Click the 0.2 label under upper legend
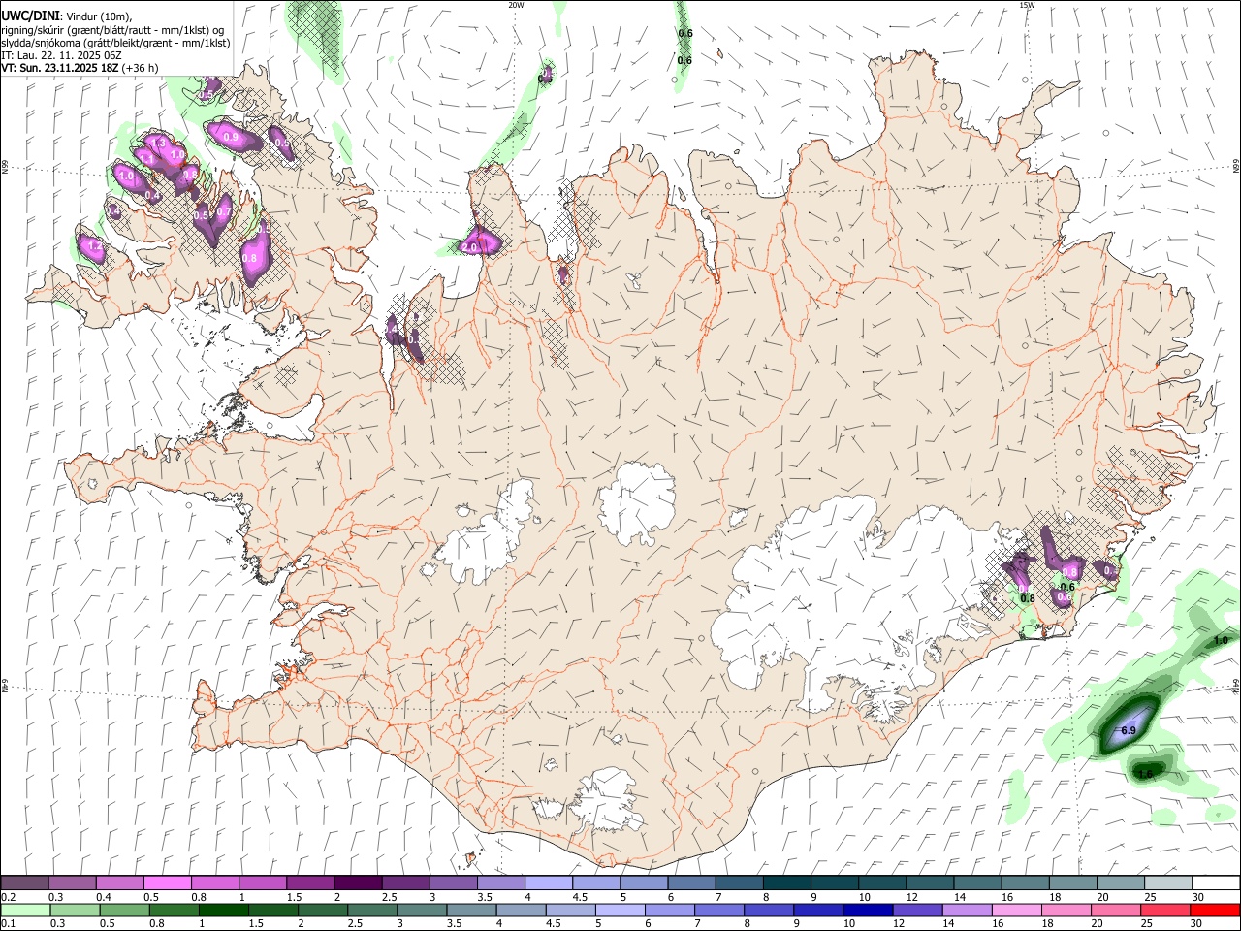Image resolution: width=1241 pixels, height=931 pixels. coord(8,897)
